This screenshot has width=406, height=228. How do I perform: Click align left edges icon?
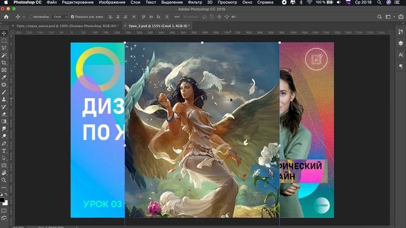coord(110,17)
